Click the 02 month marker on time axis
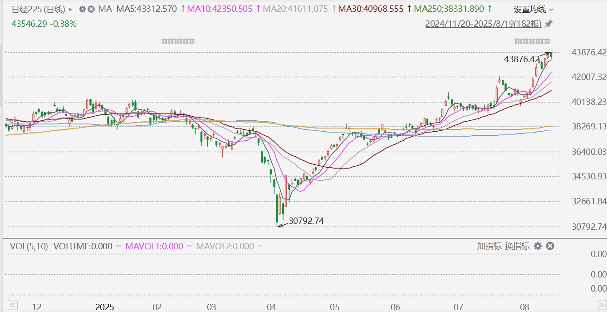Viewport: 607px width, 312px height. tap(157, 307)
